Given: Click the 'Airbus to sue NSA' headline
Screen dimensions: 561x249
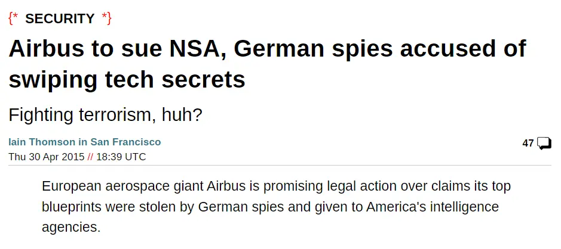Looking at the screenshot, I should click(115, 48).
